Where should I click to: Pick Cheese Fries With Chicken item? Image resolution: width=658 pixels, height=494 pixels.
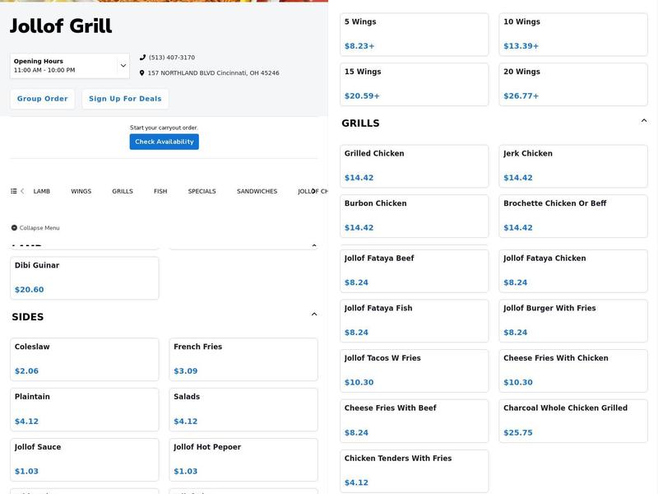573,371
